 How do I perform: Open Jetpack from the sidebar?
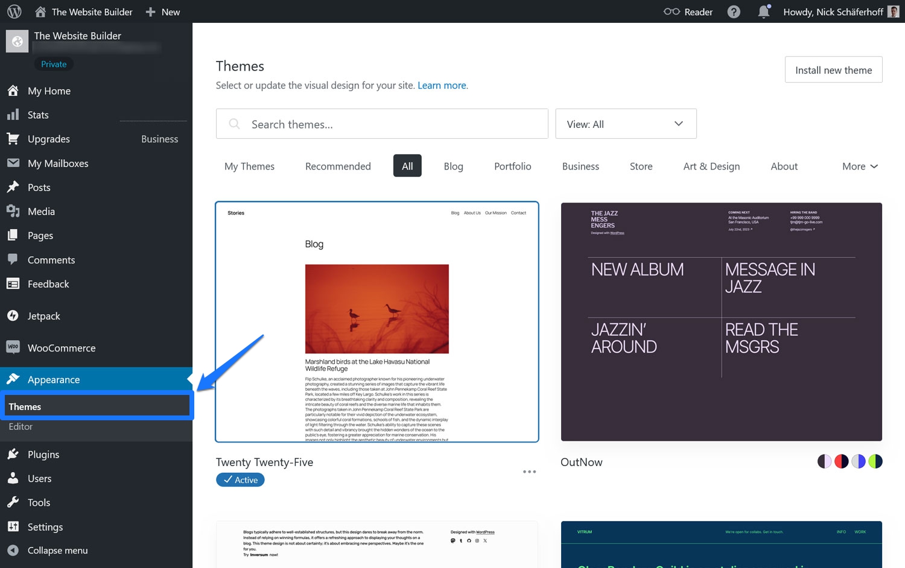[x=43, y=316]
